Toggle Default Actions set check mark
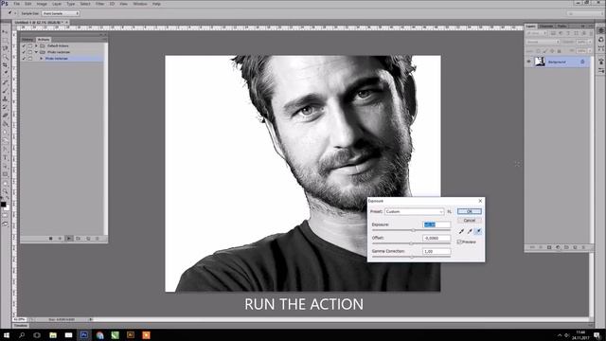 pyautogui.click(x=24, y=45)
